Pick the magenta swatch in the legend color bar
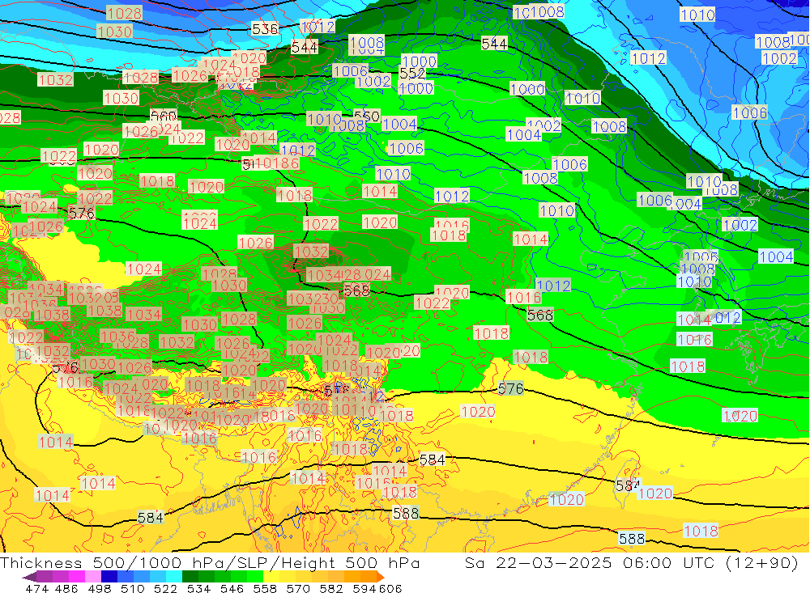810x593 pixels. coord(76,577)
